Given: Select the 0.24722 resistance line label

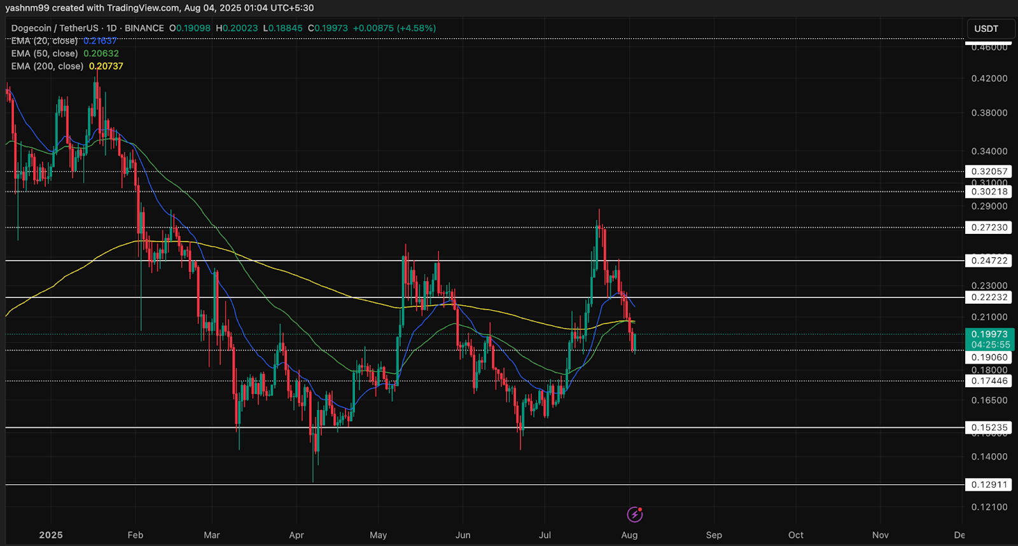Looking at the screenshot, I should pos(989,261).
